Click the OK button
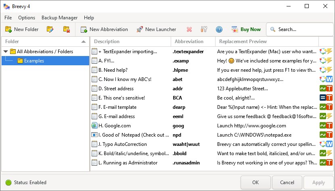 click(x=255, y=183)
